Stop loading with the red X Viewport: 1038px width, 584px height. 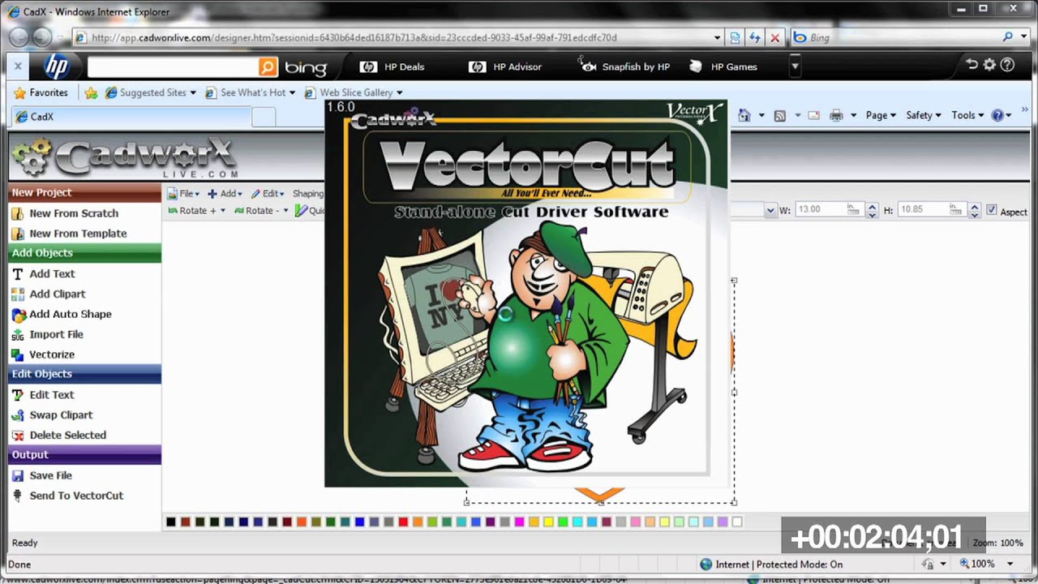pos(774,37)
